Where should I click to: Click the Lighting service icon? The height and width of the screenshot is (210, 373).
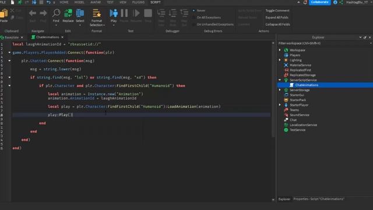pos(286,60)
